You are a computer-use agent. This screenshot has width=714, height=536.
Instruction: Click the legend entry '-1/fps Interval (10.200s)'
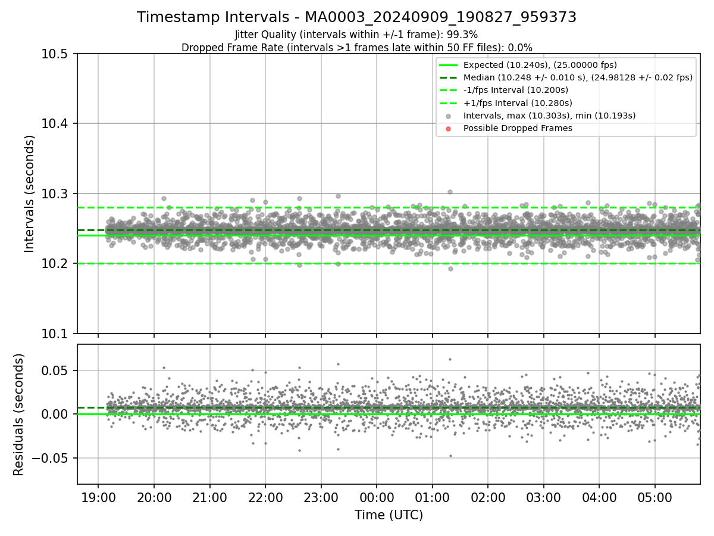click(x=516, y=90)
